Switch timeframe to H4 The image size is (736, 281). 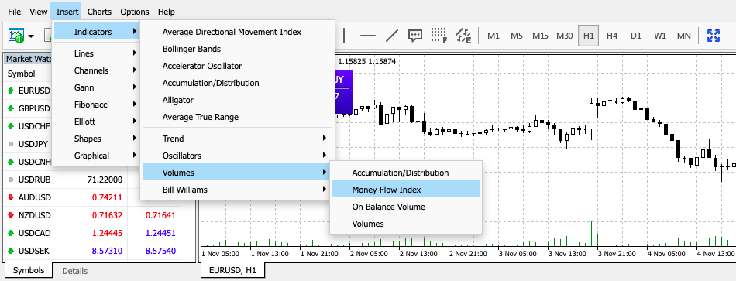[612, 36]
